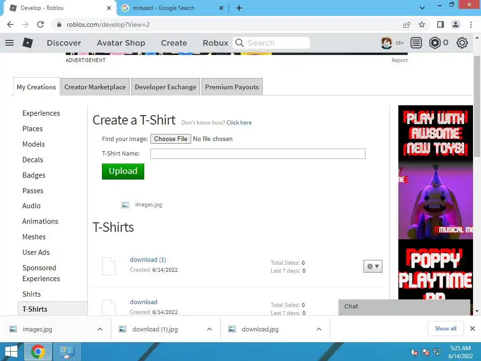Click the muted volume tray icon
This screenshot has height=361, width=481.
tap(414, 352)
